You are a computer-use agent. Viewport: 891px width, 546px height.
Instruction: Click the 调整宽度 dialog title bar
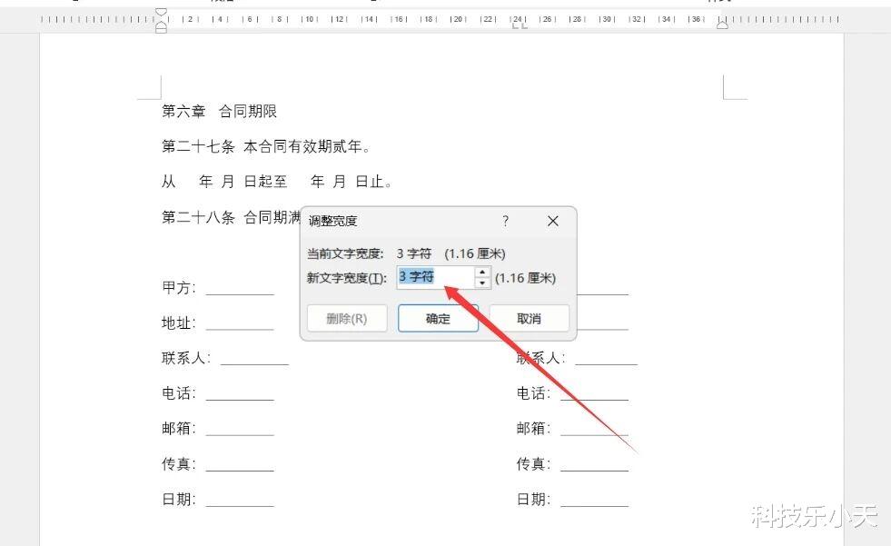[x=398, y=221]
